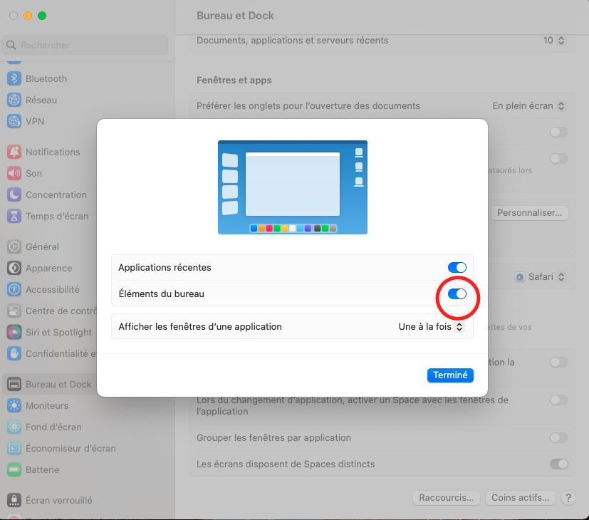This screenshot has width=589, height=520.
Task: Click the Bluetooth icon in sidebar
Action: click(14, 78)
